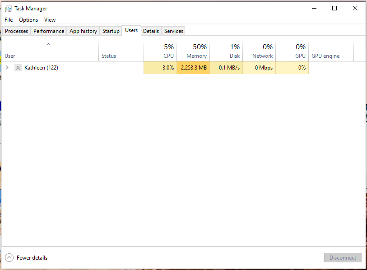The width and height of the screenshot is (367, 270).
Task: Open the Options menu
Action: (x=28, y=20)
